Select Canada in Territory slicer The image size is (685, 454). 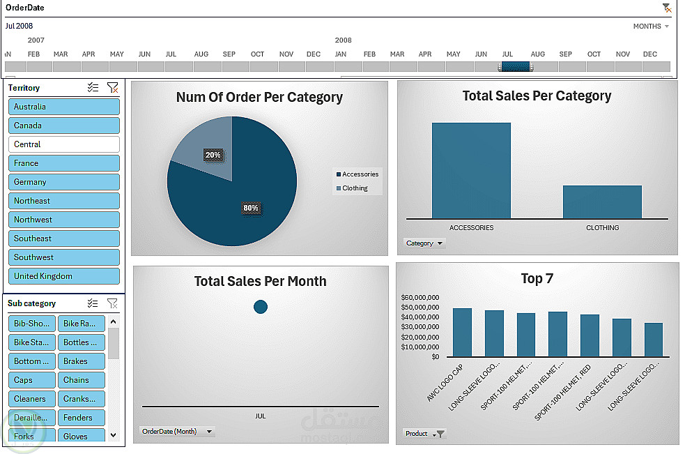point(64,126)
